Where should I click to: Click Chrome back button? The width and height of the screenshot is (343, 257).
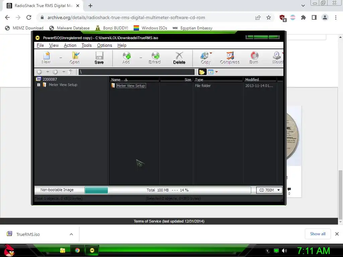point(7,17)
